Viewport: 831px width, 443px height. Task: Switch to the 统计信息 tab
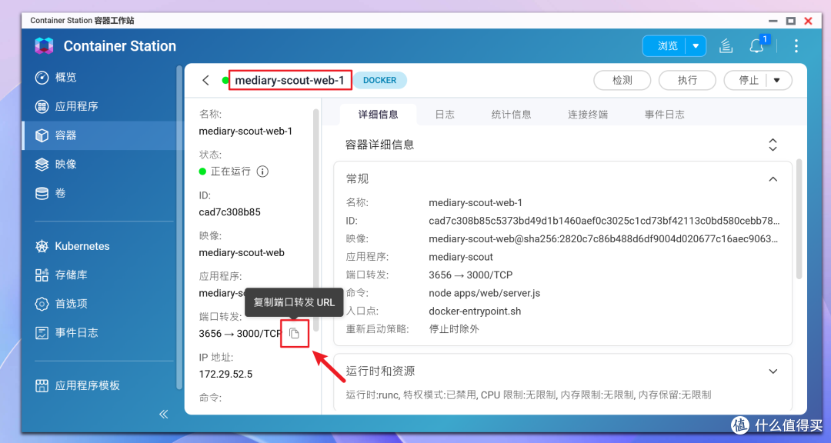511,115
